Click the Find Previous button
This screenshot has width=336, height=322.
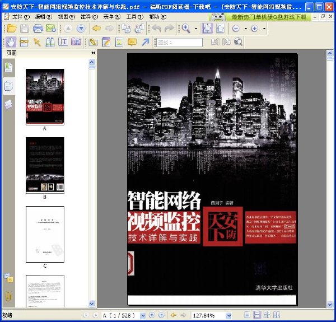215,42
